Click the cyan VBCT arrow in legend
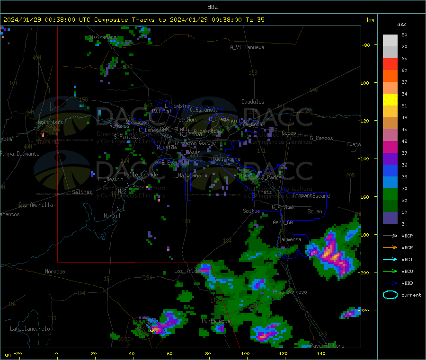Screen dimensions: 426x360 click(390, 259)
